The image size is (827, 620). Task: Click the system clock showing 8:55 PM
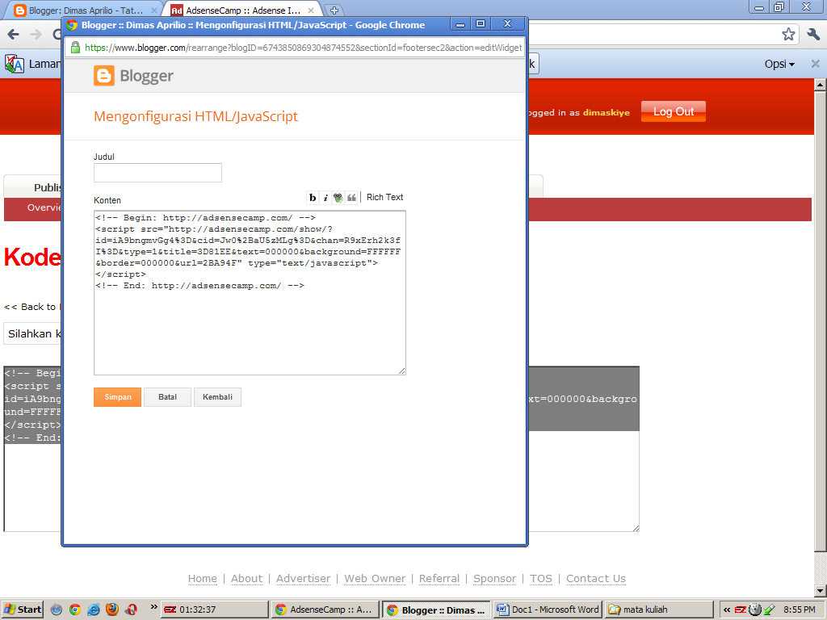point(799,610)
